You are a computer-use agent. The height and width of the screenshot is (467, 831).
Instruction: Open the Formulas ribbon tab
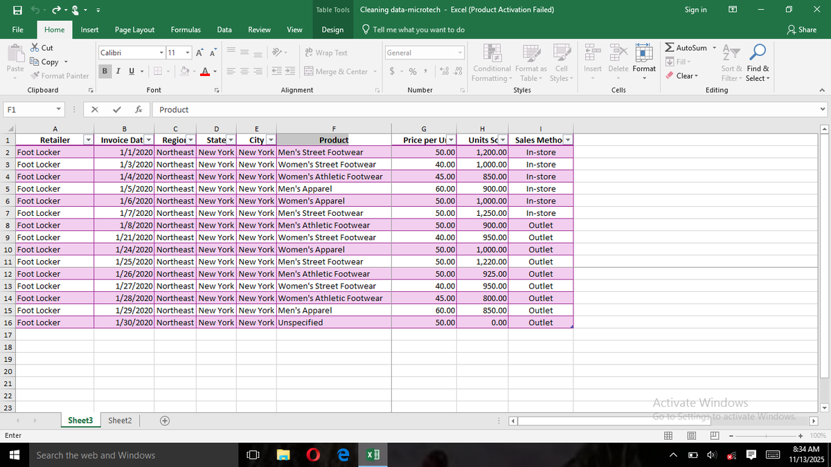coord(186,30)
